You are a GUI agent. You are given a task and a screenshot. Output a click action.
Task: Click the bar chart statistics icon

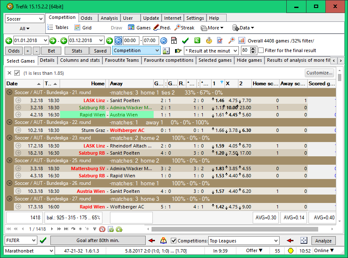(242, 41)
